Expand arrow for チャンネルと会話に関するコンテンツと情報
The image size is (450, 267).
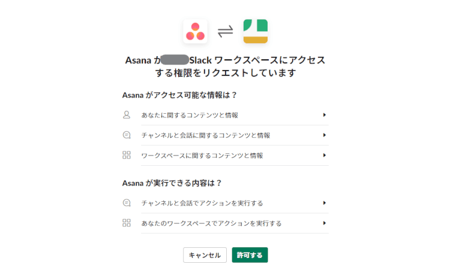click(x=324, y=135)
